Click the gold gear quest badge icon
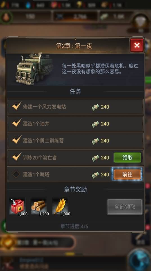This screenshot has width=151, height=271. pos(8,242)
